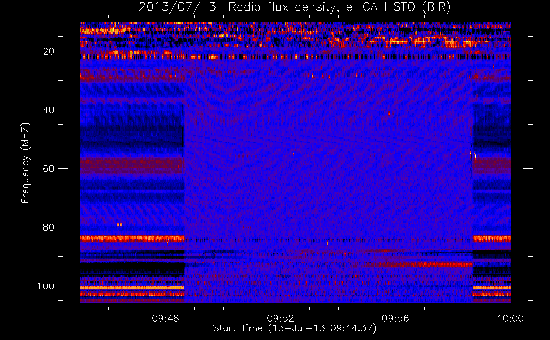Viewport: 550px width, 340px height.
Task: Click the '40' frequency tick label
Action: (x=49, y=110)
